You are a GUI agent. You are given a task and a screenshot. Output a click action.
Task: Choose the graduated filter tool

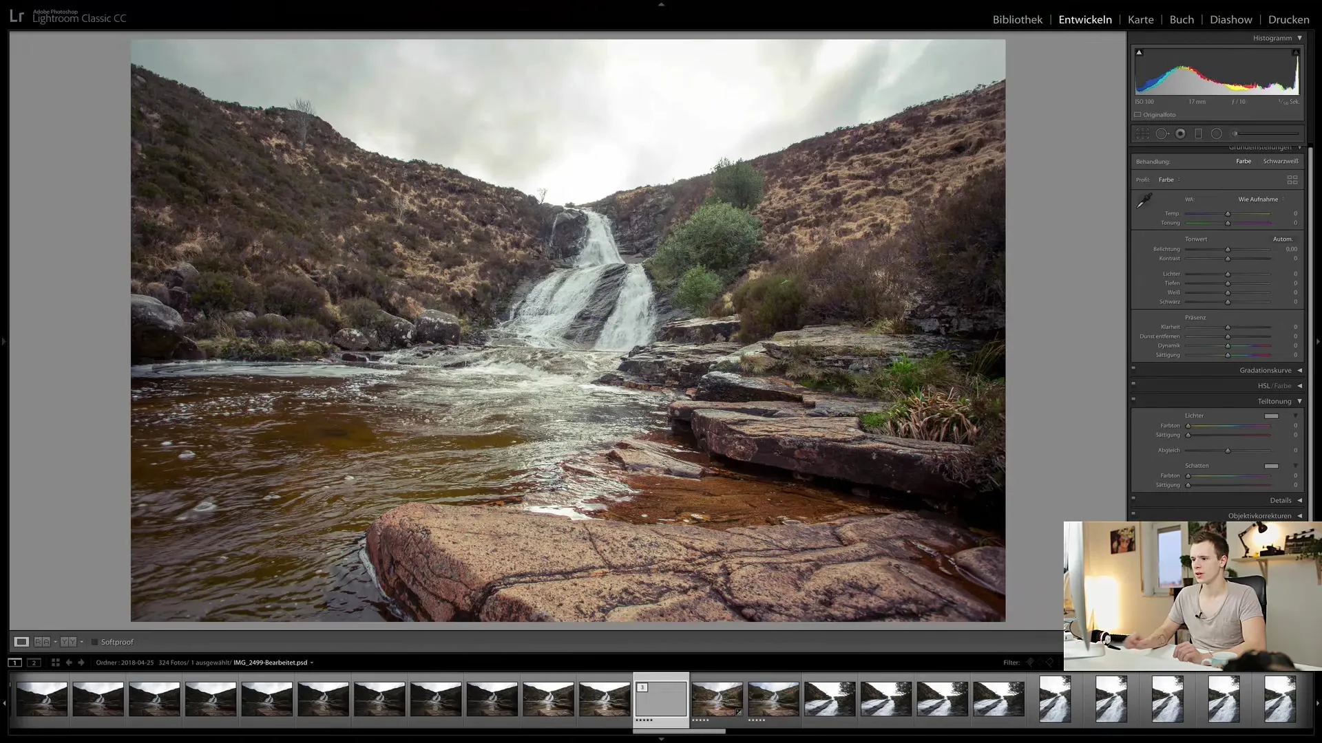1198,134
